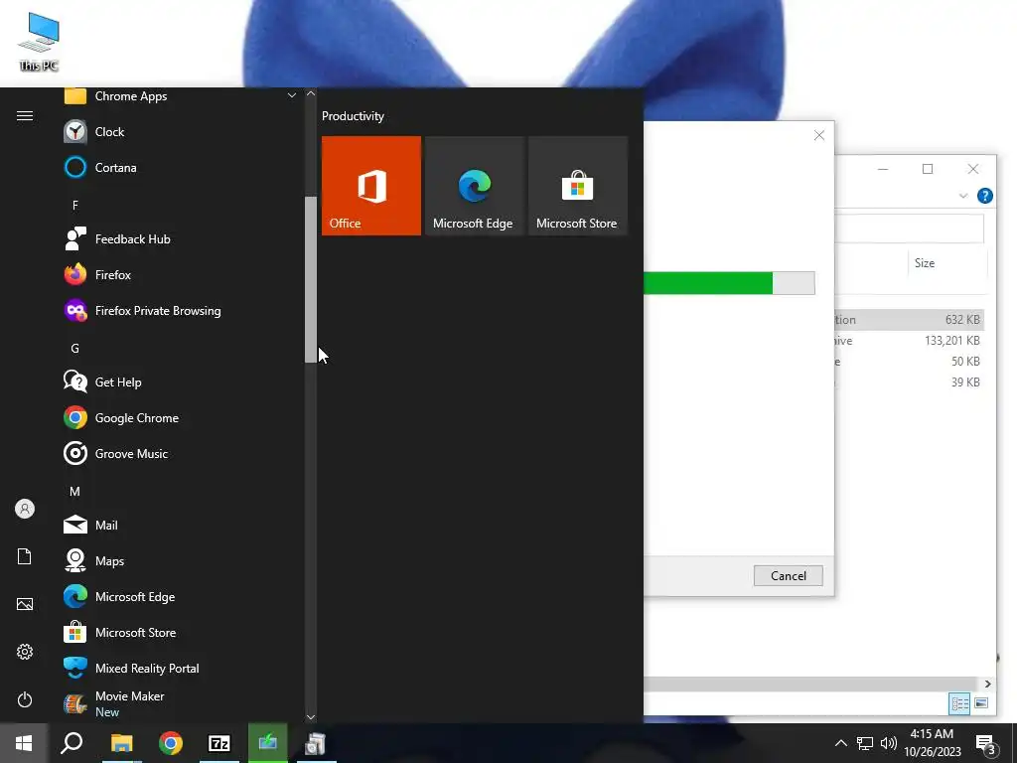Expand the Chrome Apps folder
Screen dimensions: 1017x763
182,96
